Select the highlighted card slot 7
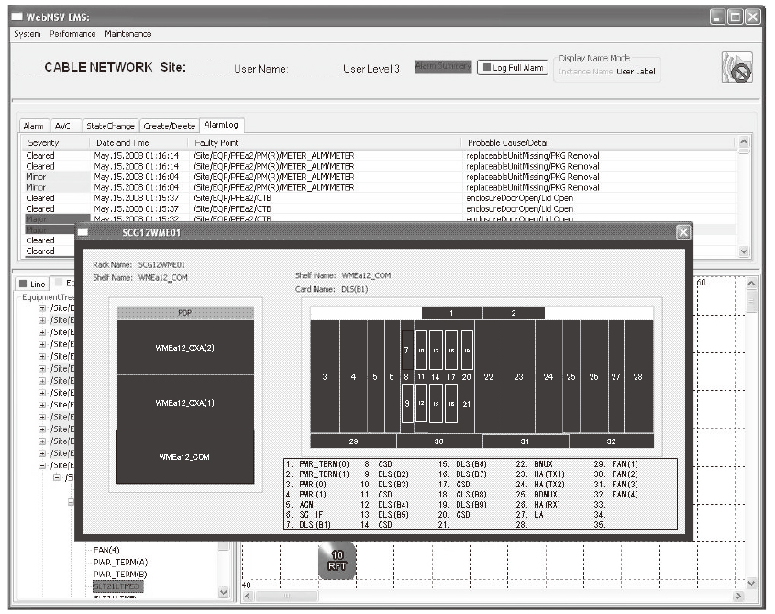 407,351
